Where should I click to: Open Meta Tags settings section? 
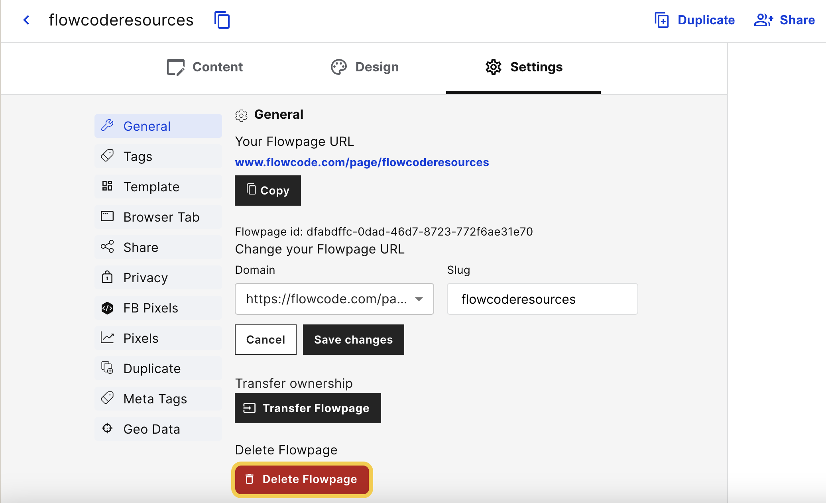(x=158, y=399)
